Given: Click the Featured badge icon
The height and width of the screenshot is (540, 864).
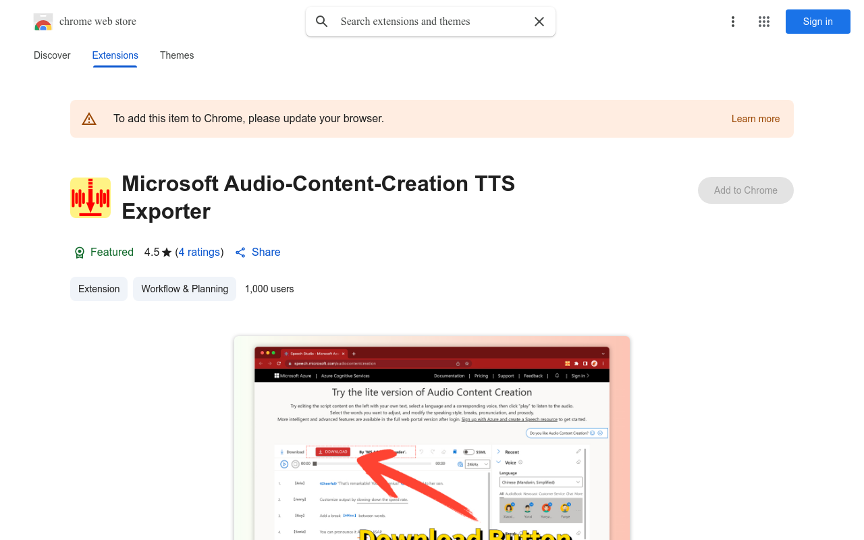Looking at the screenshot, I should pyautogui.click(x=80, y=252).
